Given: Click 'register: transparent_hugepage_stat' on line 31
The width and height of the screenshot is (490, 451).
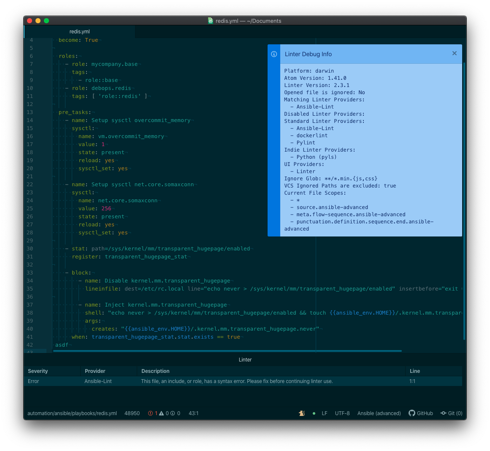Looking at the screenshot, I should pyautogui.click(x=130, y=256).
